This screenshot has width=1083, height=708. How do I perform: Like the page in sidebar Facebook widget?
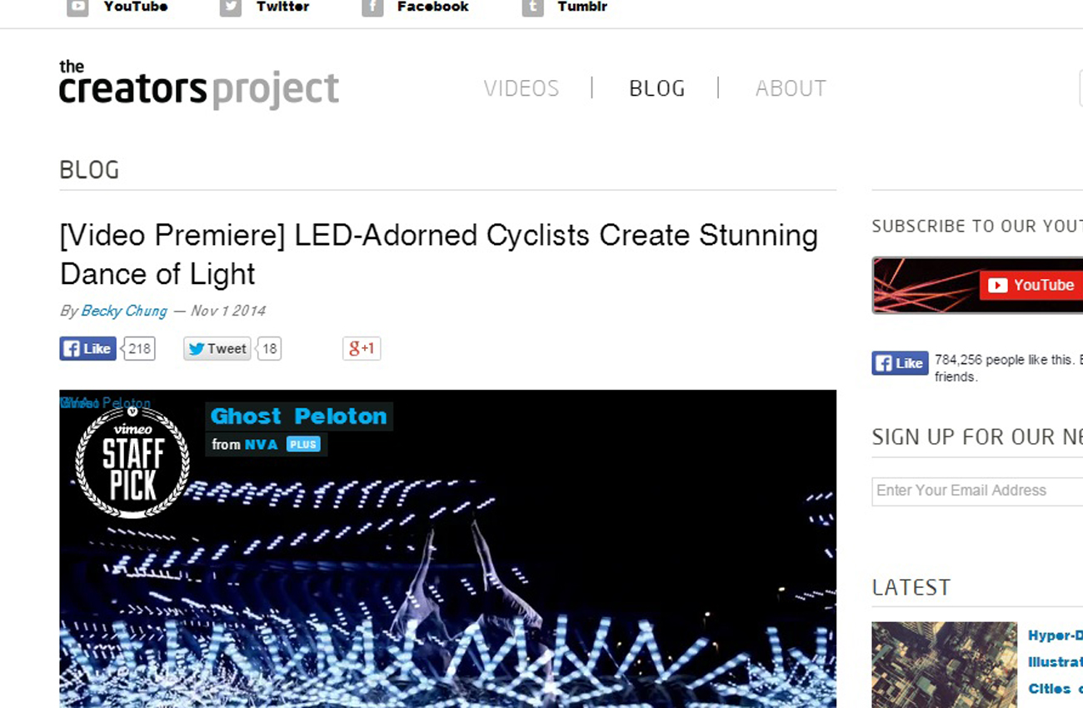click(x=900, y=363)
